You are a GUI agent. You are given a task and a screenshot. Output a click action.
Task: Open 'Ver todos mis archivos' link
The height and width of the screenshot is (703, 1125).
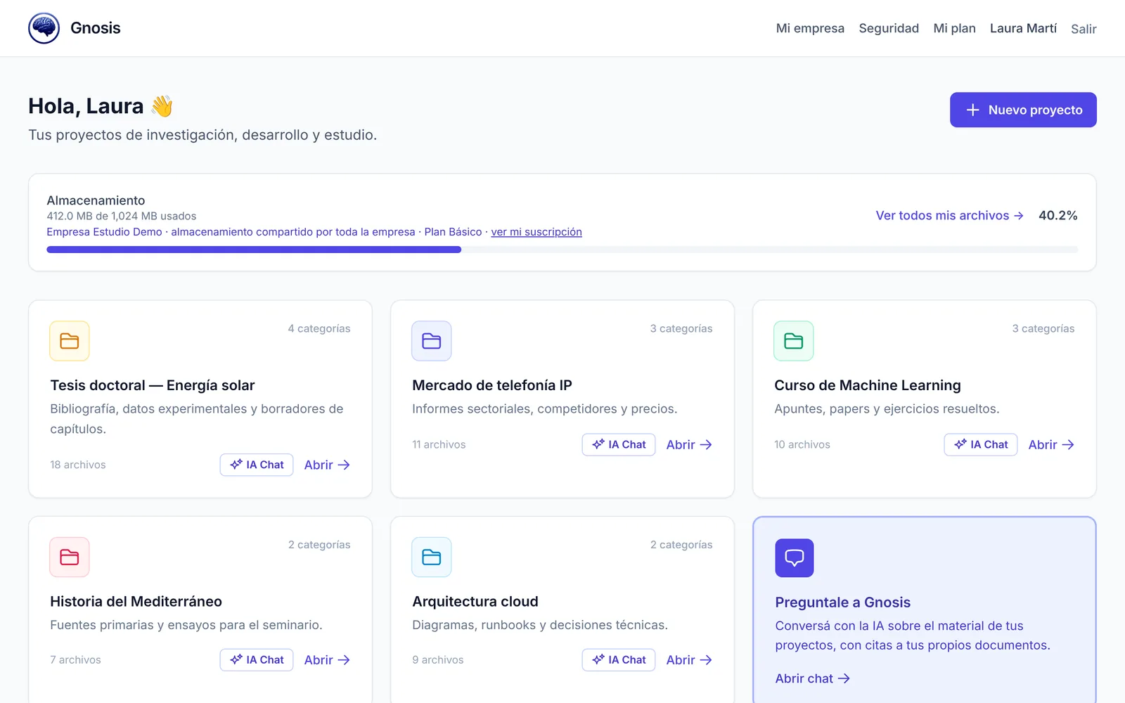coord(949,216)
